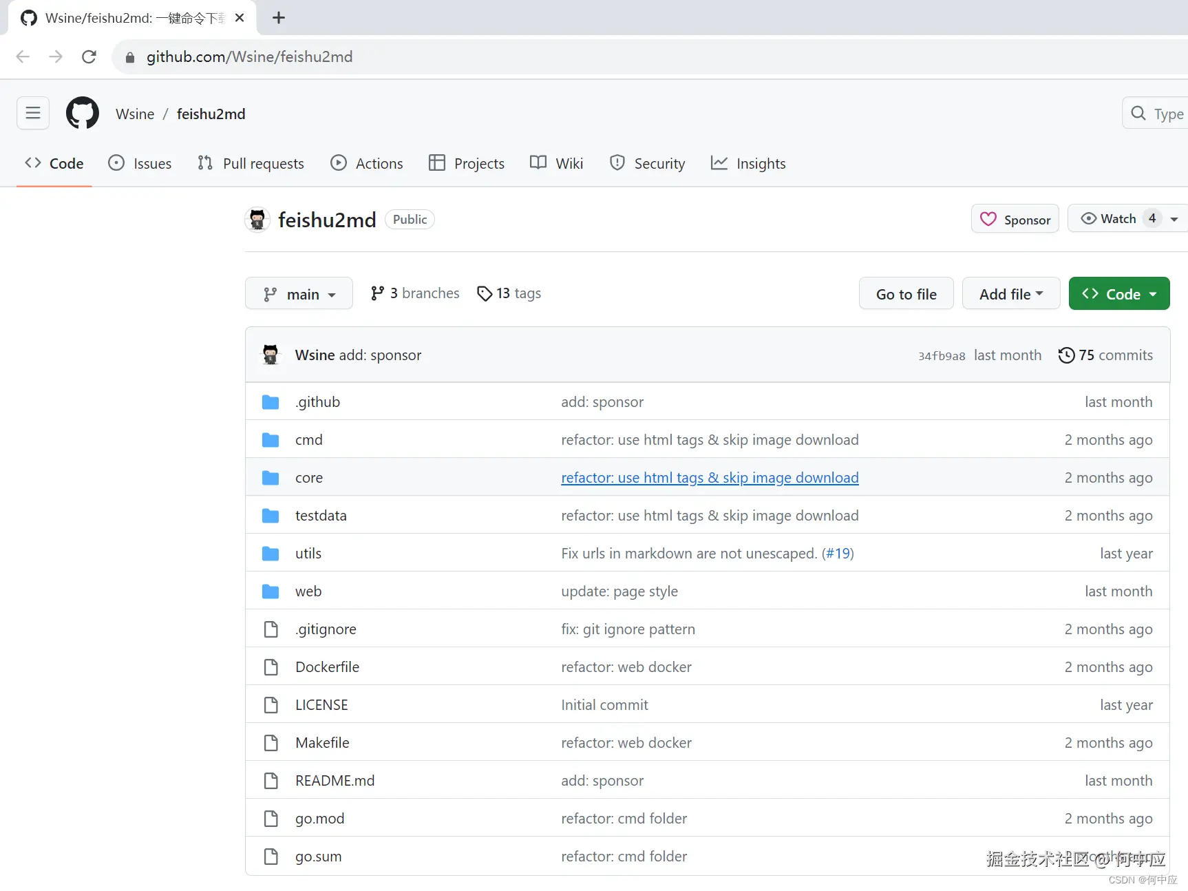The height and width of the screenshot is (891, 1188).
Task: Expand the Add file dropdown
Action: pos(1011,294)
